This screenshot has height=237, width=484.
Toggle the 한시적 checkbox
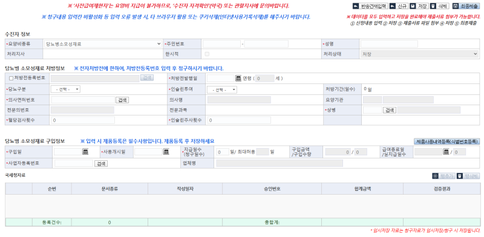(x=207, y=54)
